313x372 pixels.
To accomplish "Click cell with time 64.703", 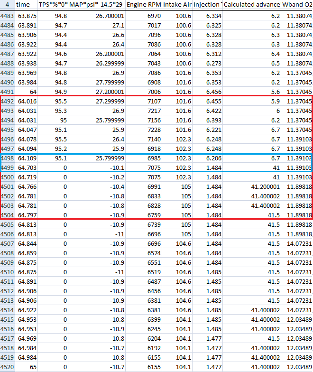I will 27,168.
